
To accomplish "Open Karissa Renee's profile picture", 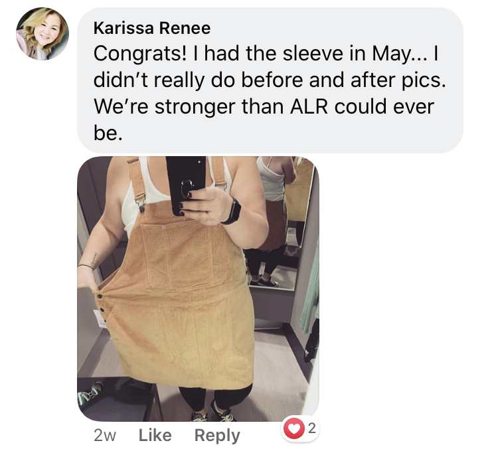I will 42,34.
